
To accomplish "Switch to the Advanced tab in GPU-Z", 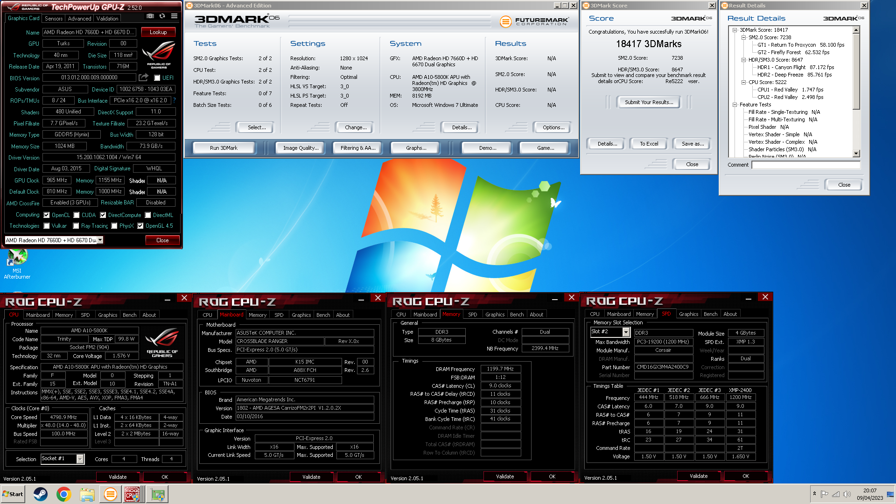I will coord(80,19).
